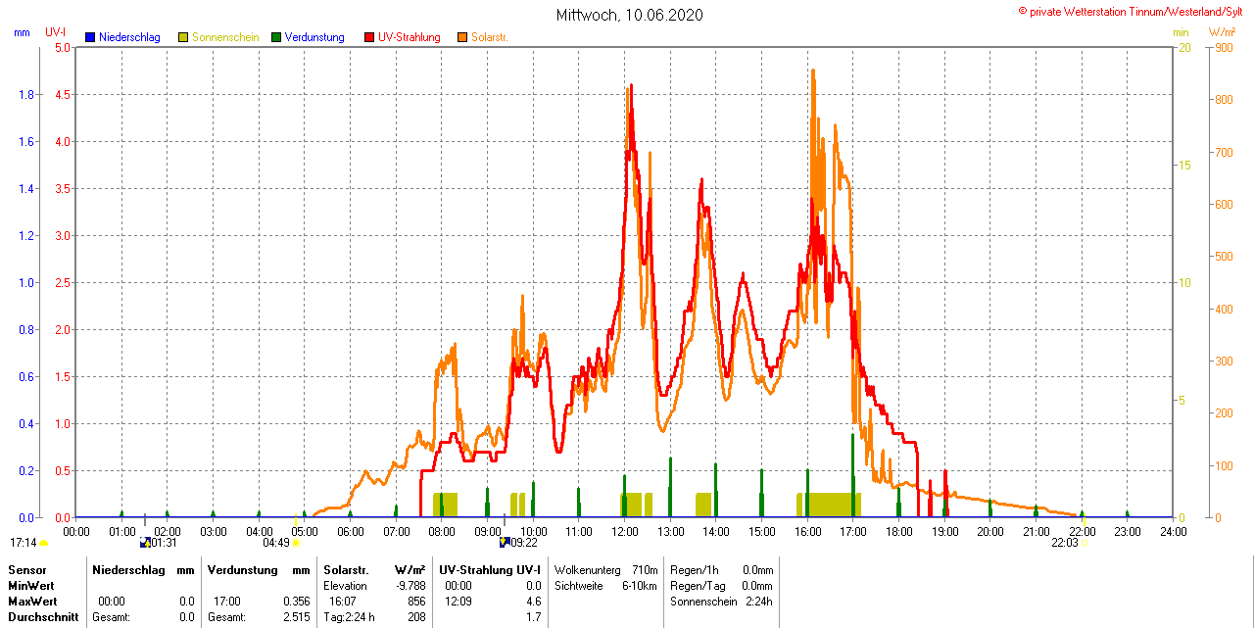Select the Sonnenschein legend label
Viewport: 1254px width, 628px height.
(225, 37)
